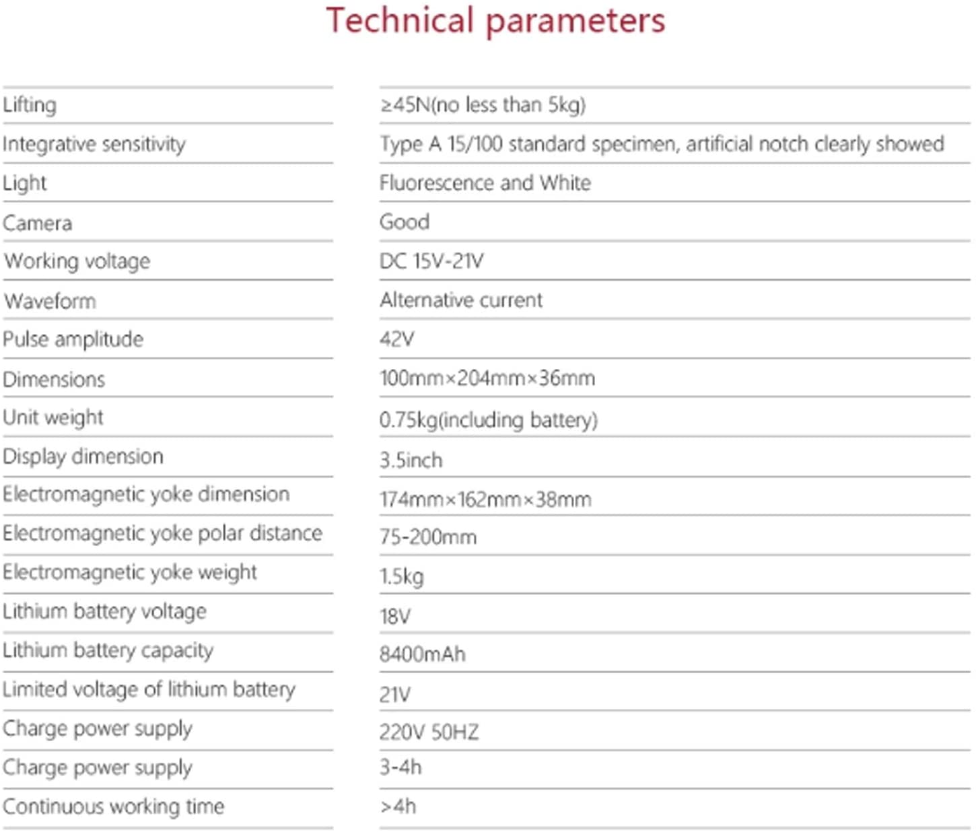976x832 pixels.
Task: Select the Fluorescence and White value
Action: pyautogui.click(x=485, y=182)
